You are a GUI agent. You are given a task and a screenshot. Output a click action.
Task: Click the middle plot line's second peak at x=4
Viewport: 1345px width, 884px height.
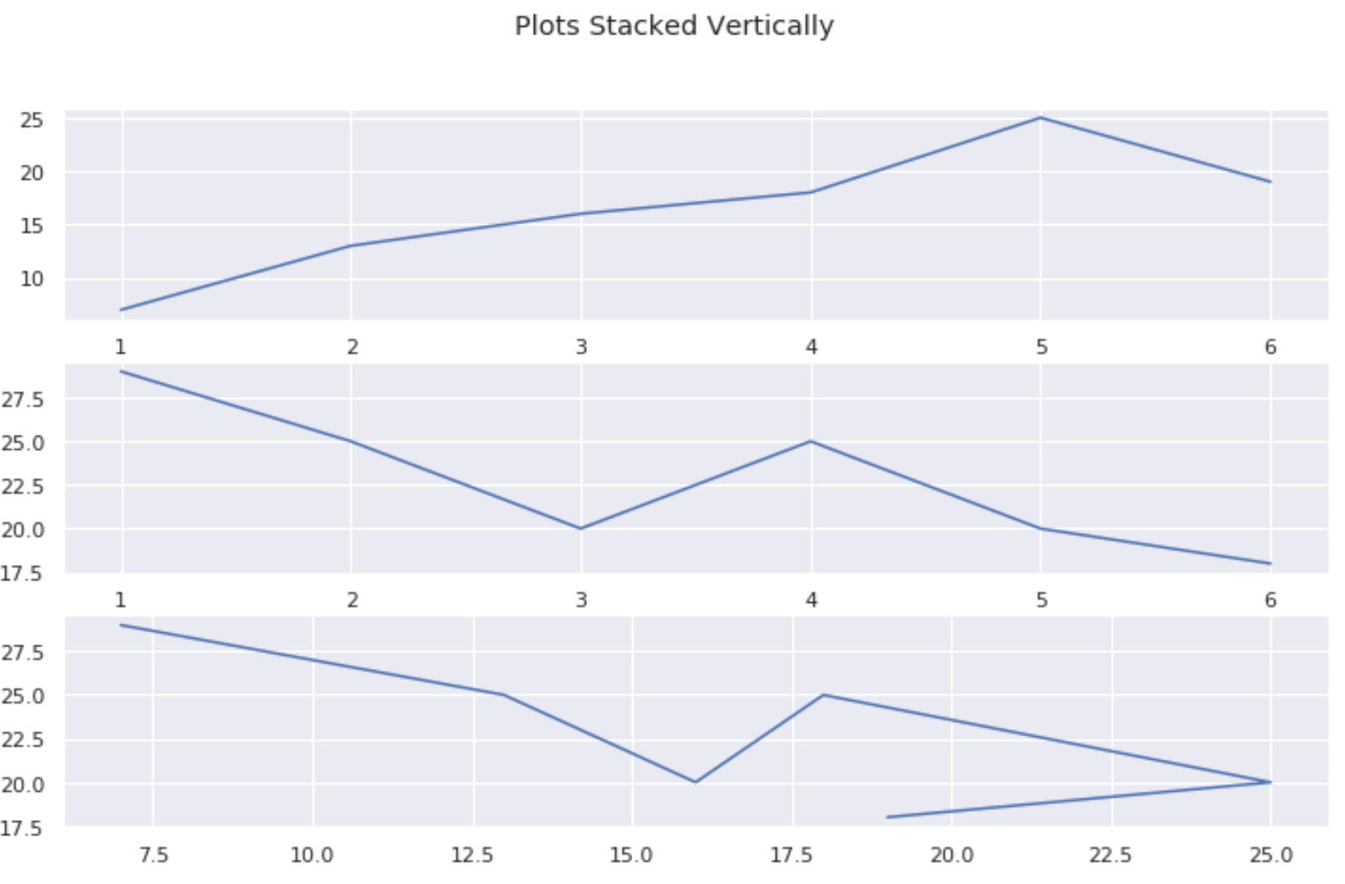(811, 441)
